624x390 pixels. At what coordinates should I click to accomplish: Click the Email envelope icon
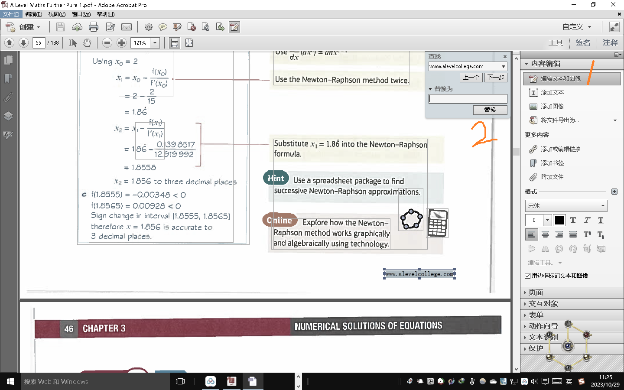point(127,27)
